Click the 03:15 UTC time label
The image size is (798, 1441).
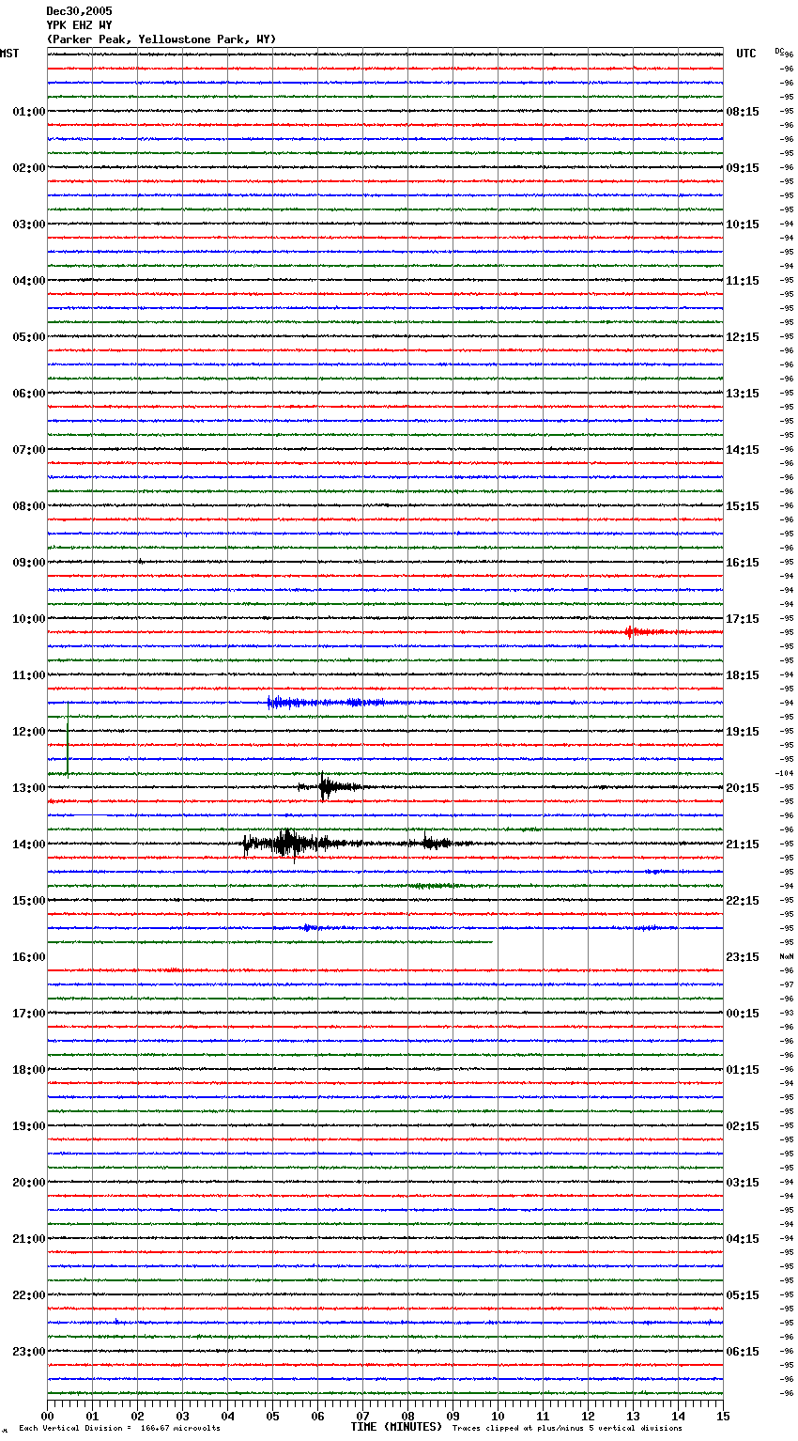[x=743, y=1183]
